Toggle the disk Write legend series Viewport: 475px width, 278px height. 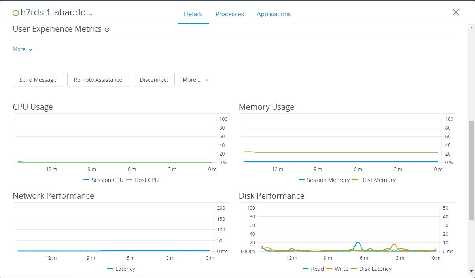[337, 269]
